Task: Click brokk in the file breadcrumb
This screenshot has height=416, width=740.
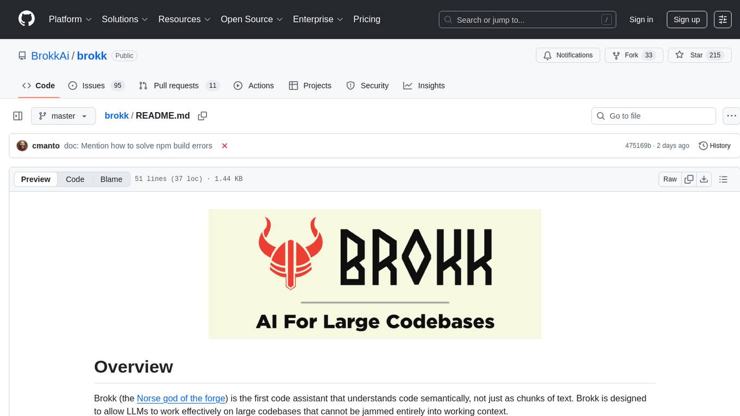Action: (116, 115)
